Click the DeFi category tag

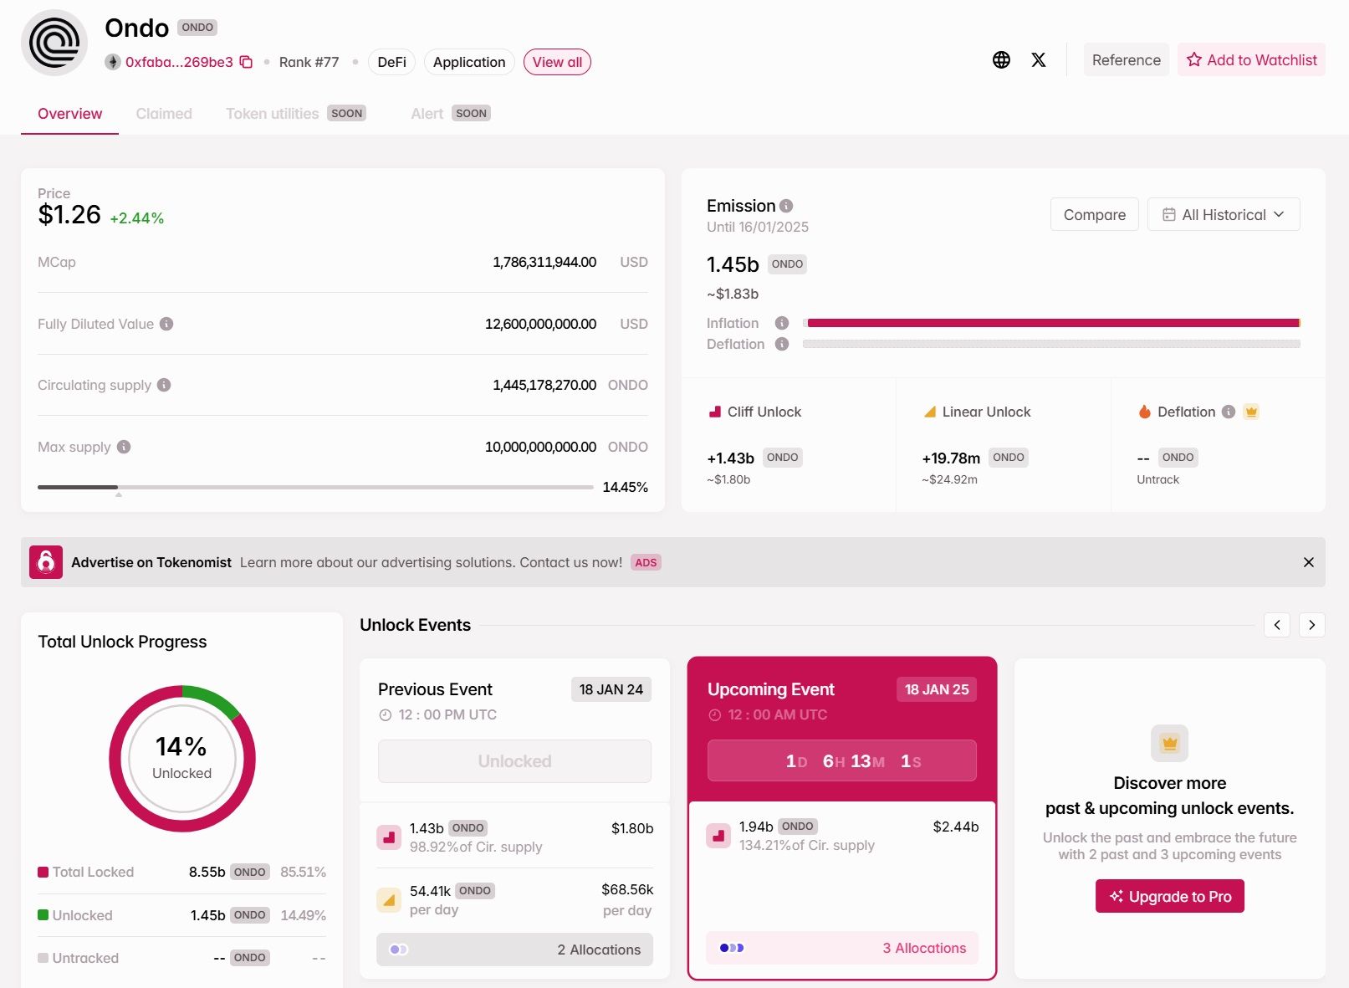coord(391,62)
